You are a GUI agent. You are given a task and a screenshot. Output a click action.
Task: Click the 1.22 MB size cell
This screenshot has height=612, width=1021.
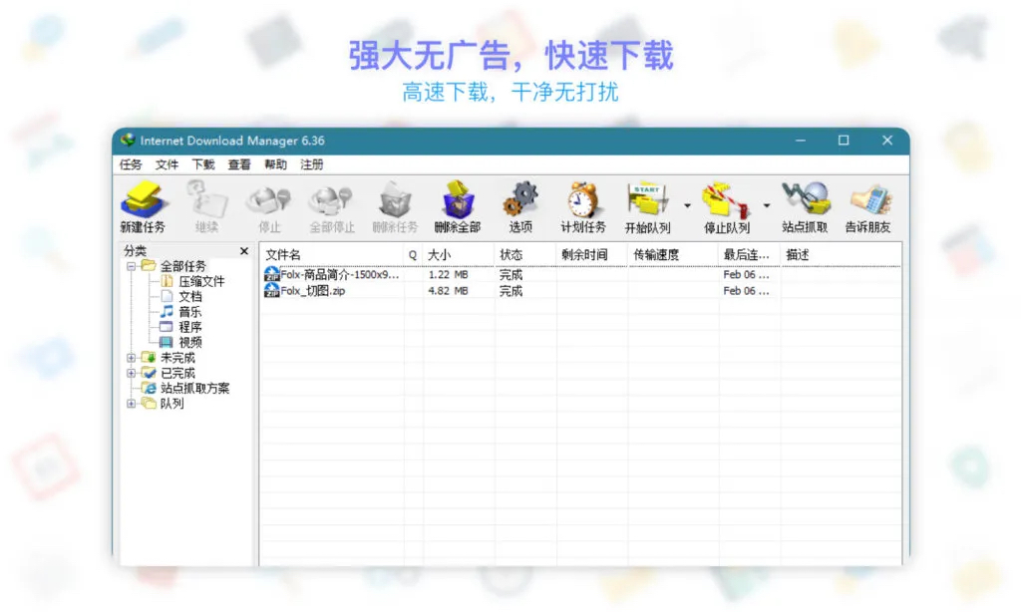448,275
